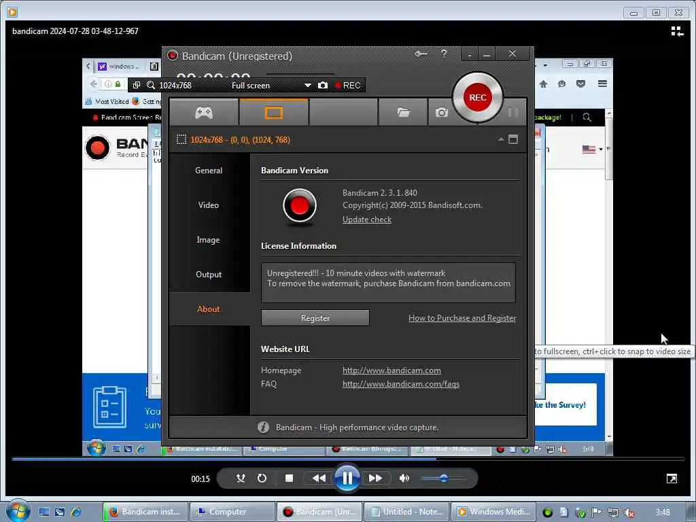
Task: Toggle repeat in Media Player controls
Action: click(x=262, y=478)
